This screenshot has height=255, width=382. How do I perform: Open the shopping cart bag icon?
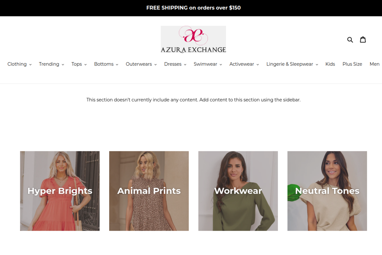pos(363,39)
